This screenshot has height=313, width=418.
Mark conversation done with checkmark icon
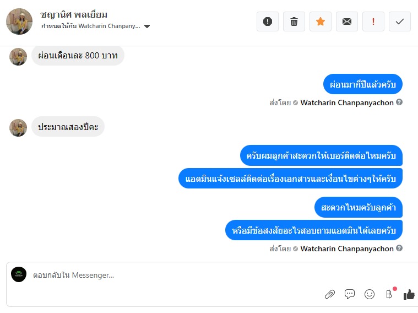[400, 21]
